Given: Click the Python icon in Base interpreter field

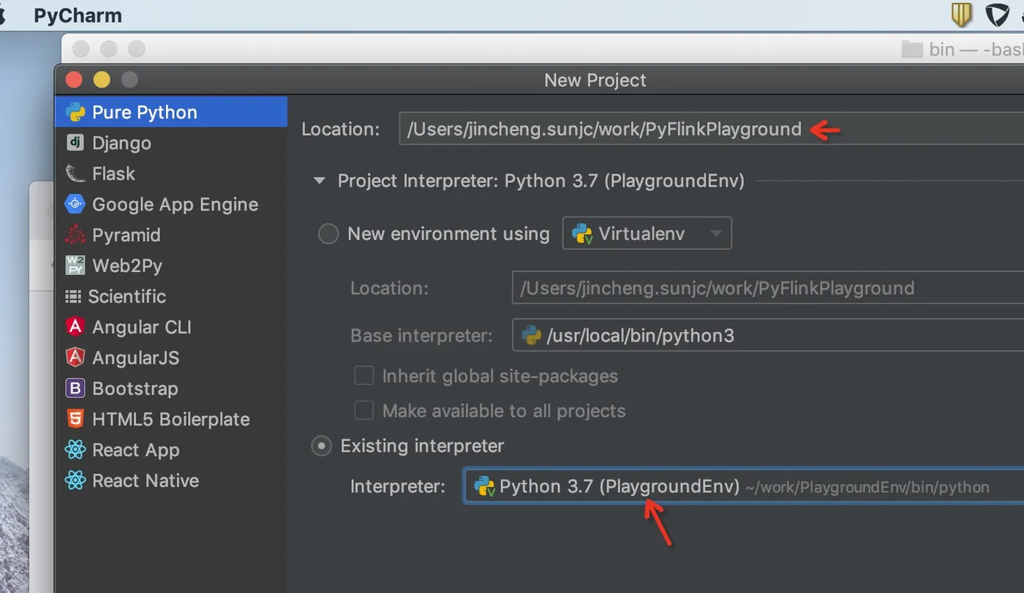Looking at the screenshot, I should coord(531,336).
